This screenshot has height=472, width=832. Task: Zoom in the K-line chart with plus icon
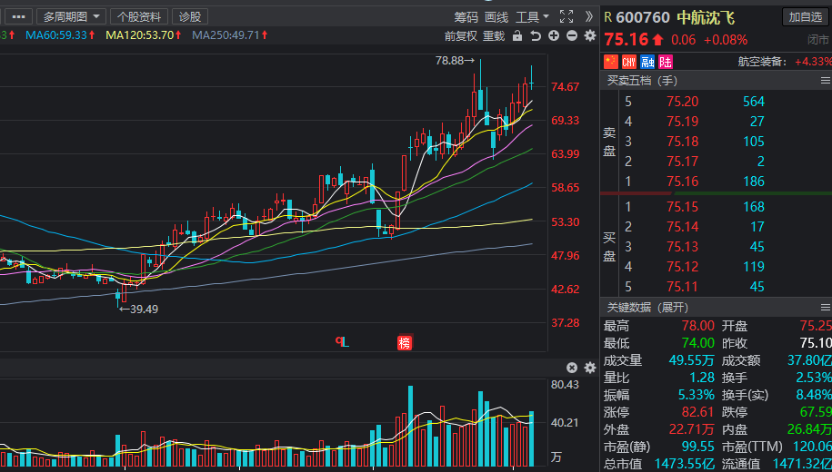tap(554, 36)
